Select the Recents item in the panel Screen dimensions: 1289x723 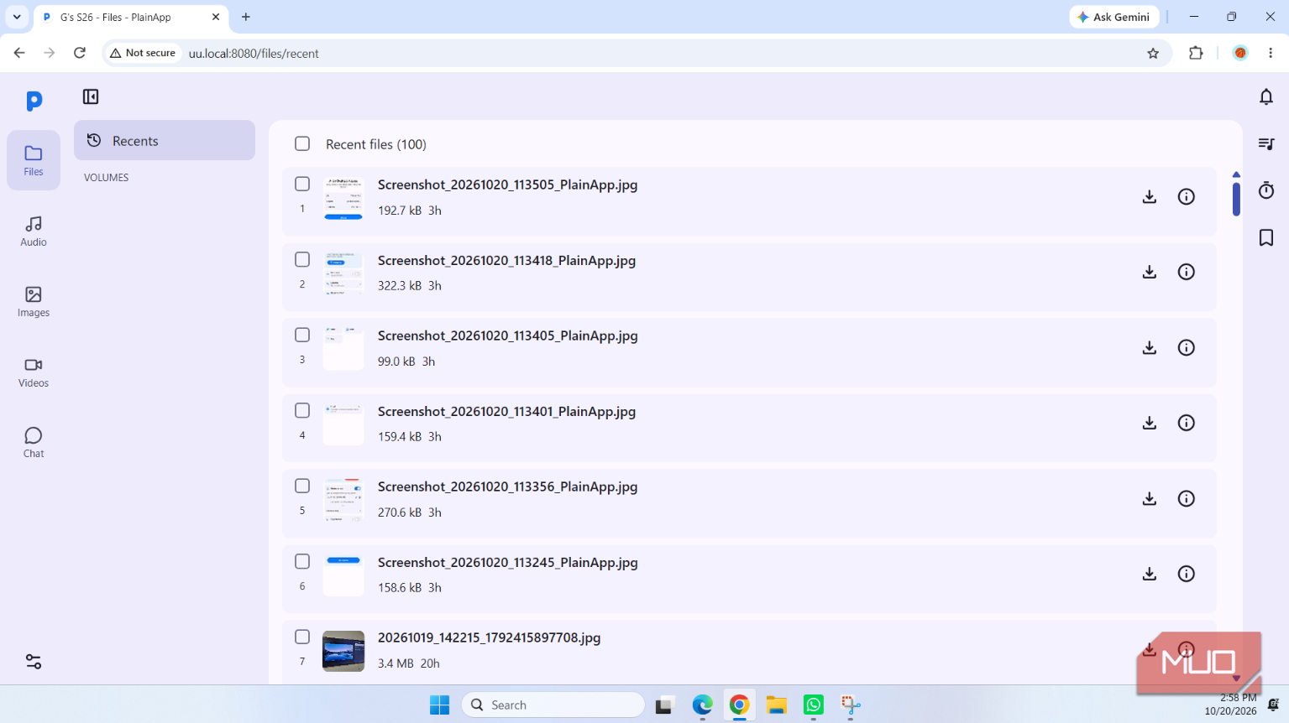(x=165, y=140)
